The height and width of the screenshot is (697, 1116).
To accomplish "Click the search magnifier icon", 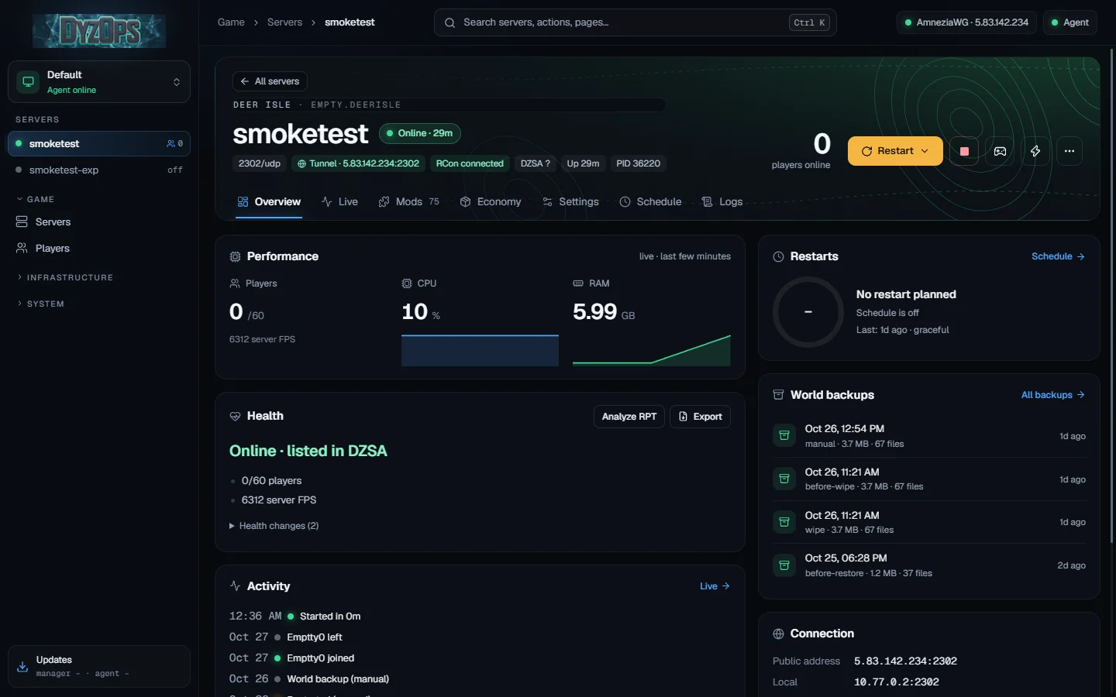I will (449, 22).
